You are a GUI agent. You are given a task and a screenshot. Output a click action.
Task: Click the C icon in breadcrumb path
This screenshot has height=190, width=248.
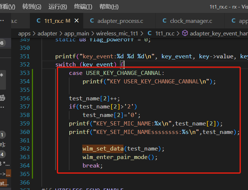(149, 33)
